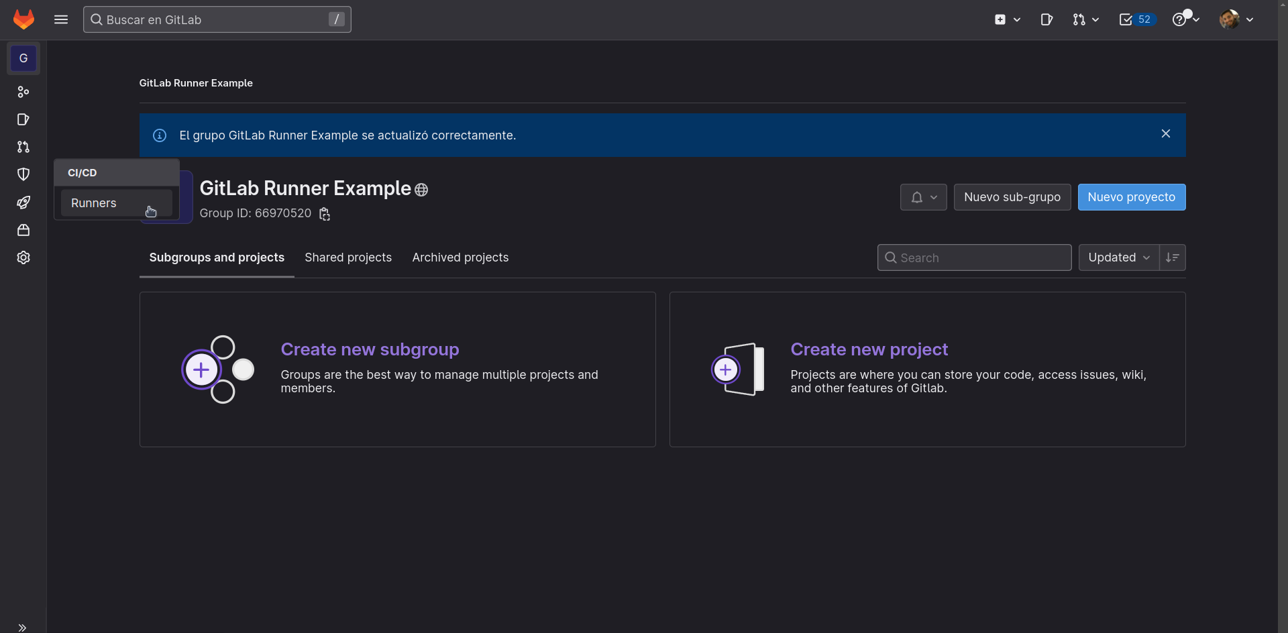Focus the Buscar en GitLab search field
Viewport: 1288px width, 633px height.
(217, 19)
